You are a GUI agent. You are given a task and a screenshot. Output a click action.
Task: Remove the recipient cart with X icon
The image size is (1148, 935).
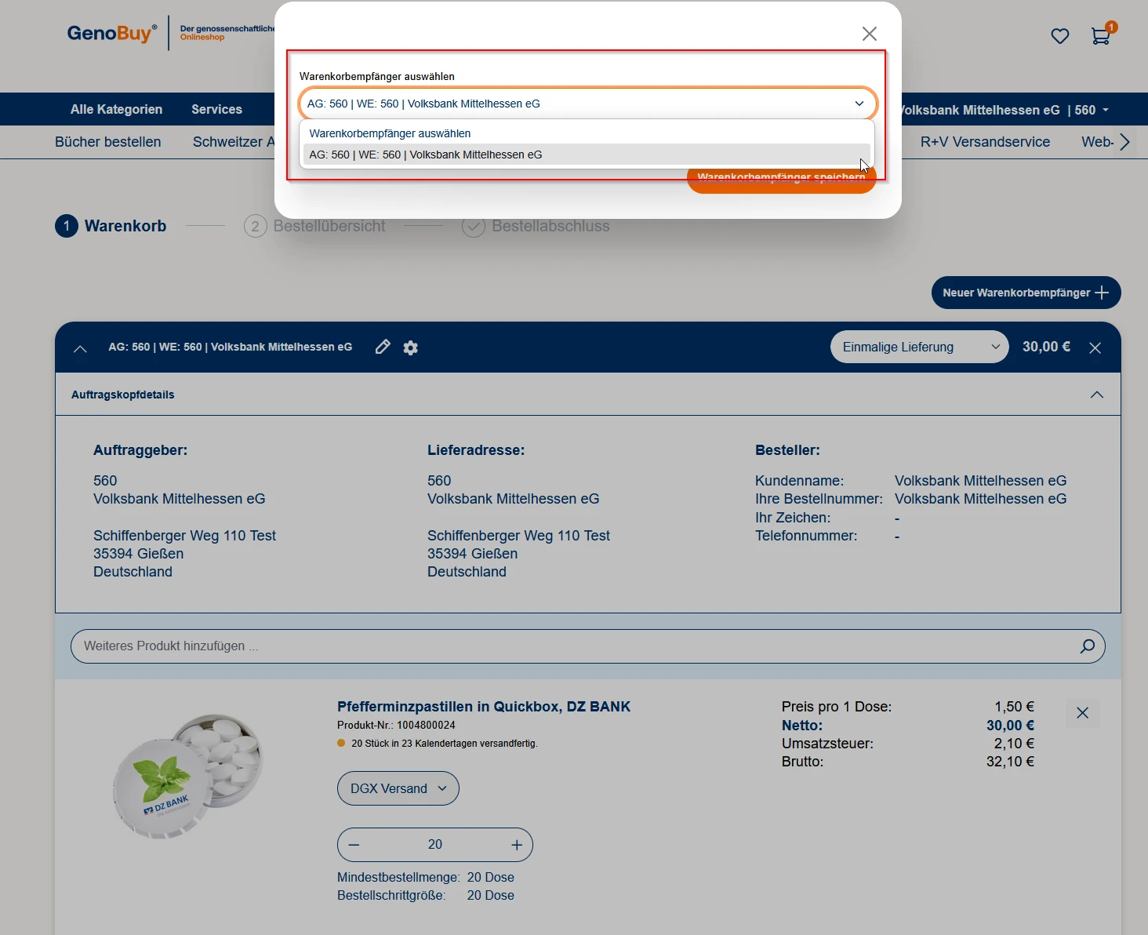(1095, 347)
